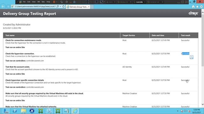The width and height of the screenshot is (204, 114).
Task: Click the 8/25/2021 5:37:49 PM AD Identity timestamp
Action: (161, 67)
